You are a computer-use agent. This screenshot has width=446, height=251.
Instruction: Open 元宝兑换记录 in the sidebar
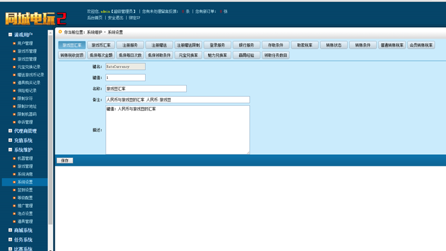(x=29, y=67)
